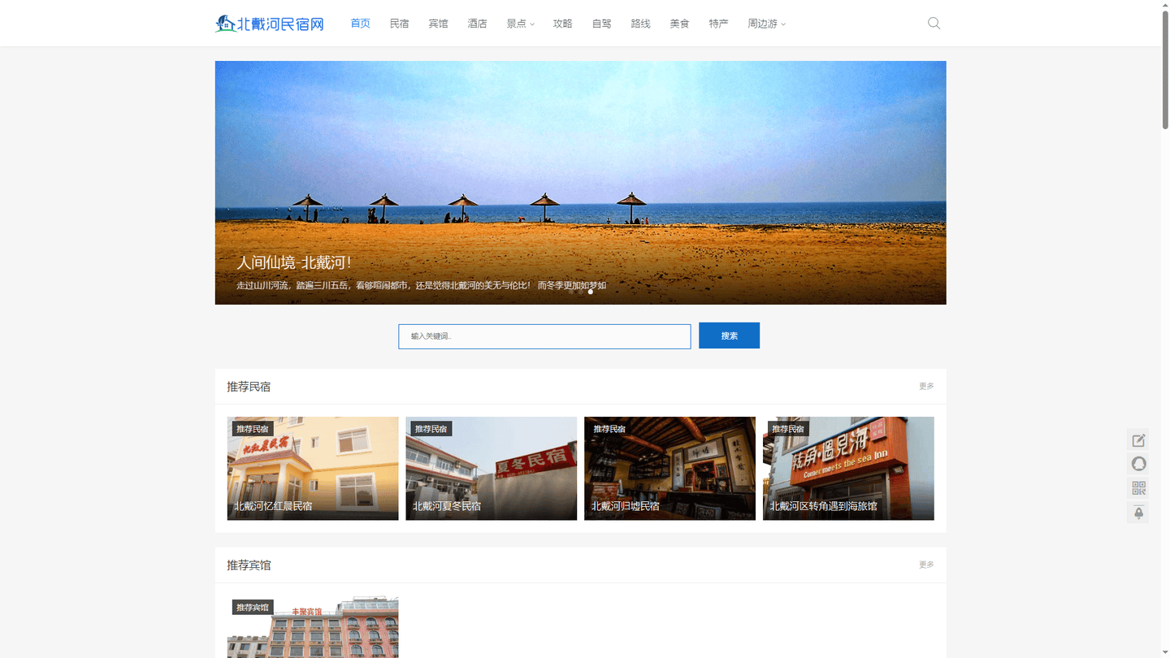Expand the 周边游 dropdown menu
The image size is (1170, 658).
[766, 24]
